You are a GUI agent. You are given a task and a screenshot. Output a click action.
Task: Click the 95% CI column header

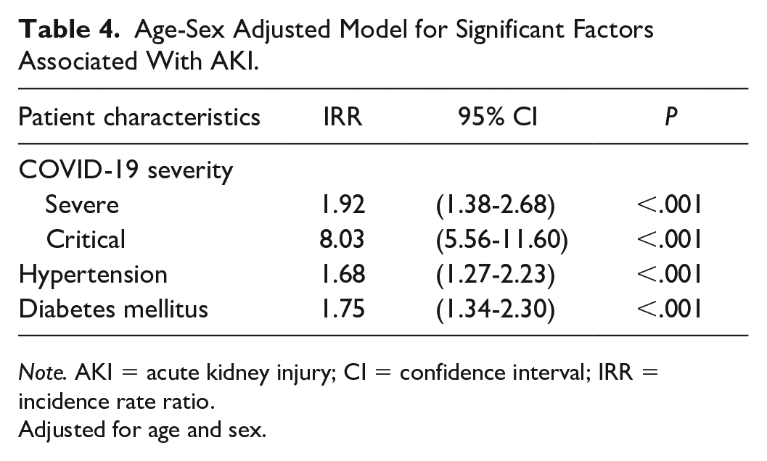coord(498,117)
